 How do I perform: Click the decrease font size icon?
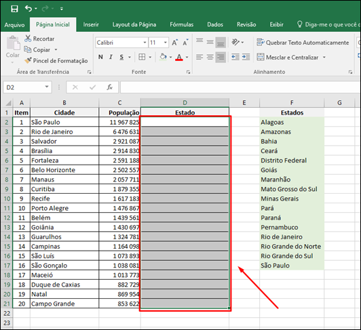click(185, 43)
